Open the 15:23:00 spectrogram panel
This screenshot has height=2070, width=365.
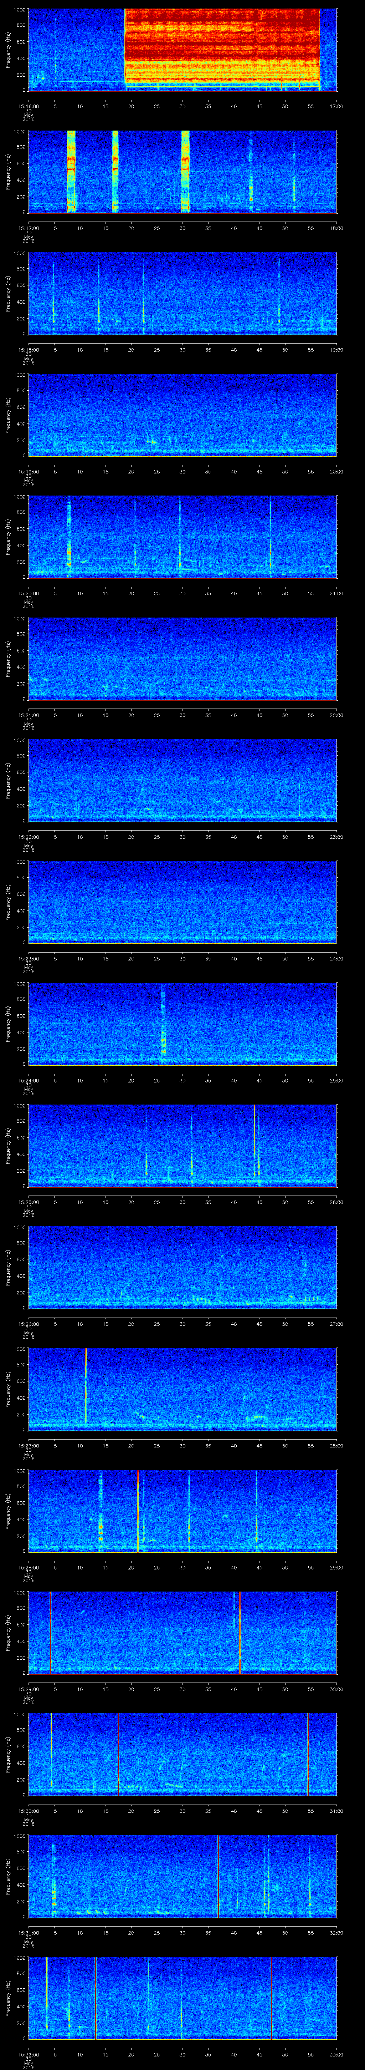(x=182, y=902)
